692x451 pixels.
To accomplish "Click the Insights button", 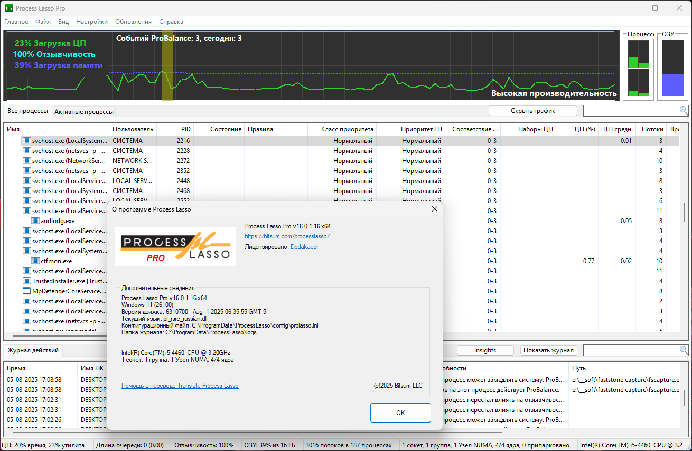I will (x=485, y=350).
